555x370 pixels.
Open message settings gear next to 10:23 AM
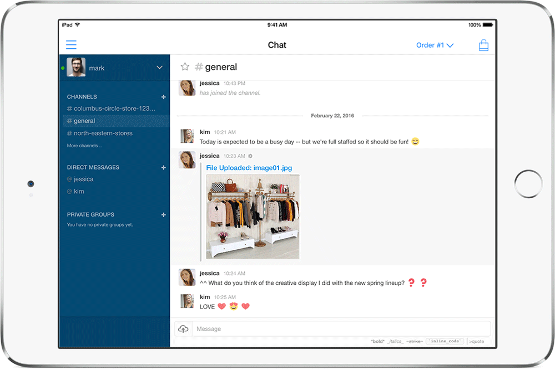click(x=250, y=156)
